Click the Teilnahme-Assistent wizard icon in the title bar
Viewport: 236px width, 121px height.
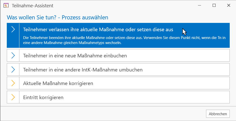[6, 6]
